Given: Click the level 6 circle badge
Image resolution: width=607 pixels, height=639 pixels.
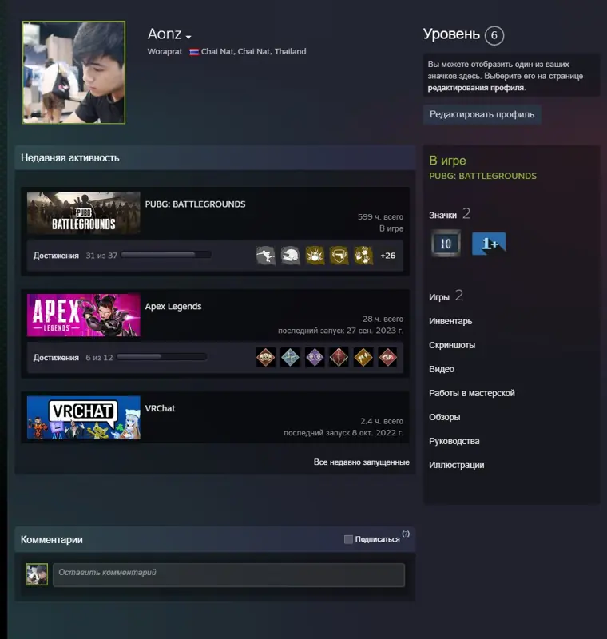Looking at the screenshot, I should [494, 35].
